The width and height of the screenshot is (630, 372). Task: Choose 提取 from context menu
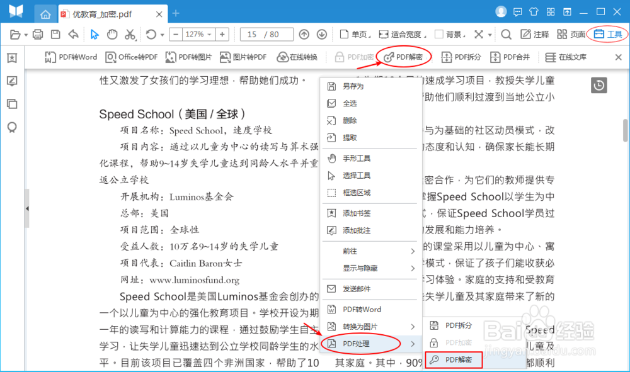[372, 138]
